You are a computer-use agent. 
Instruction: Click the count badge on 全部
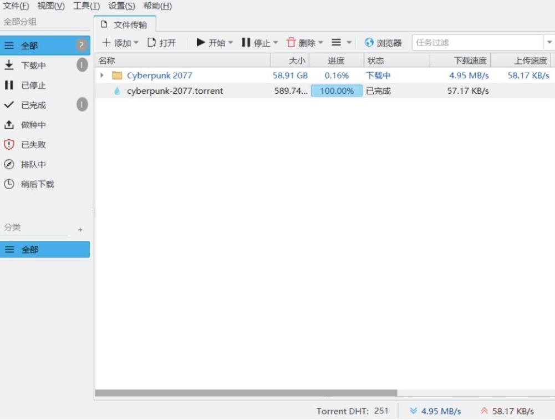82,45
